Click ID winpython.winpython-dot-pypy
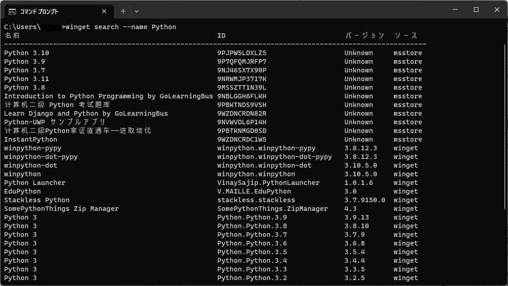 (274, 157)
